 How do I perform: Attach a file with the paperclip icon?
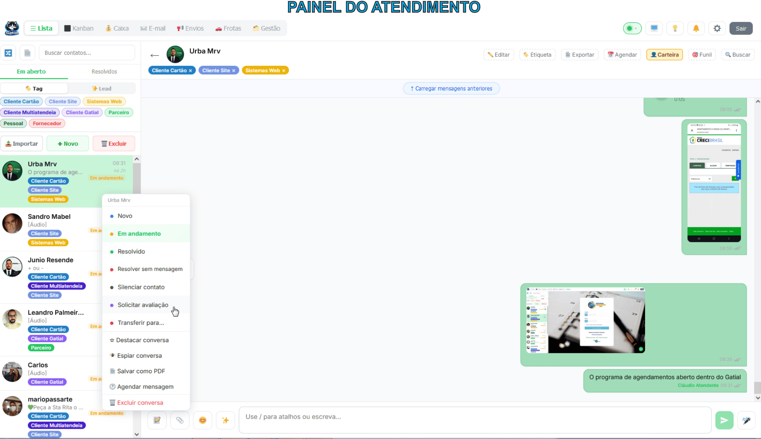[180, 420]
